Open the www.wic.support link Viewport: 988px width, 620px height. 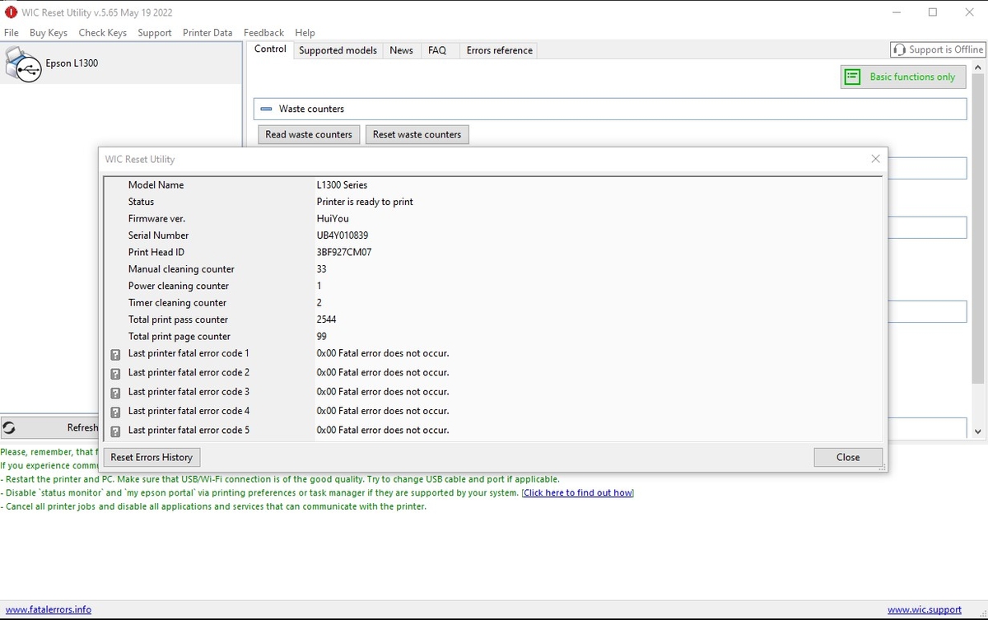tap(925, 609)
